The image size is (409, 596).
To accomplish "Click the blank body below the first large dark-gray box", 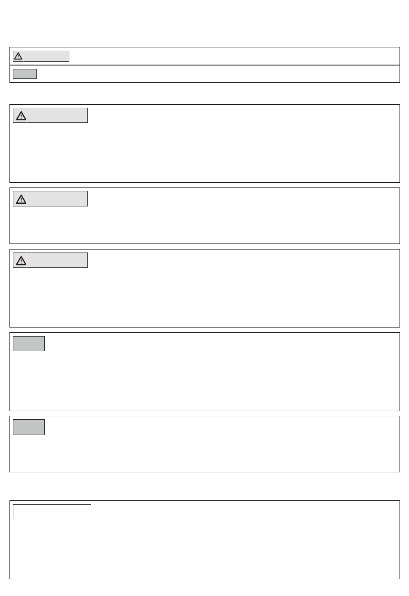I will 204,381.
